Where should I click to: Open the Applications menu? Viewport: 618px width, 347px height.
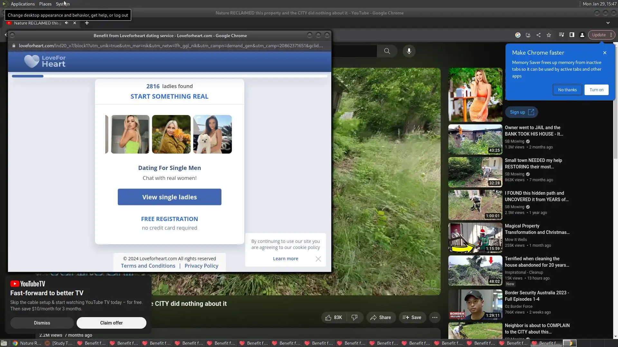pyautogui.click(x=23, y=4)
